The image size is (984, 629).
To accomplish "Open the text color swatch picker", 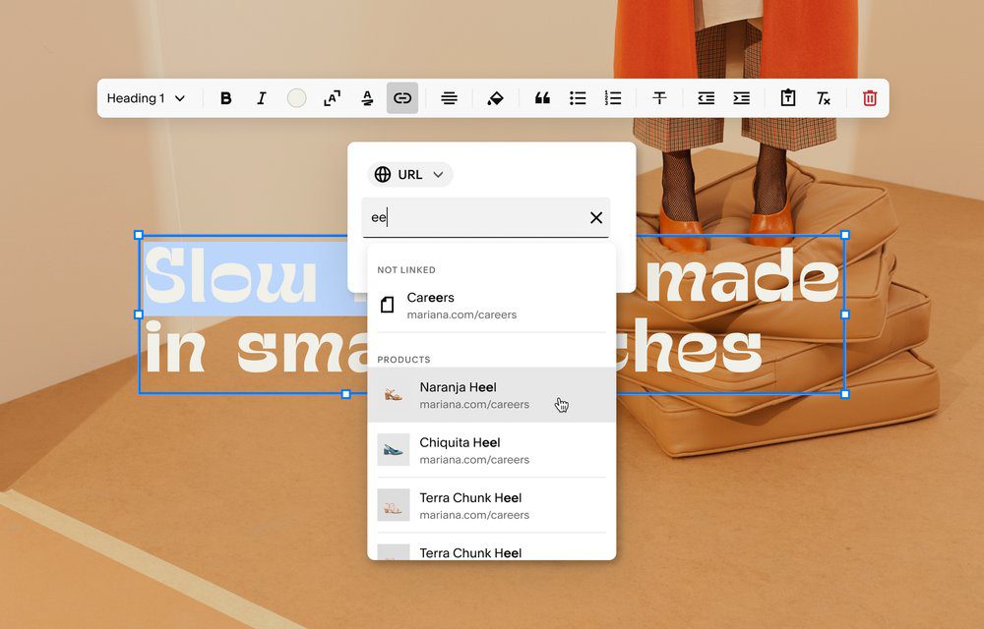I will click(x=296, y=97).
